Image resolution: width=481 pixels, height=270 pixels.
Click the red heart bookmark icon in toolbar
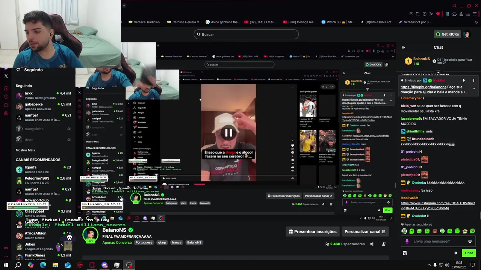click(438, 14)
